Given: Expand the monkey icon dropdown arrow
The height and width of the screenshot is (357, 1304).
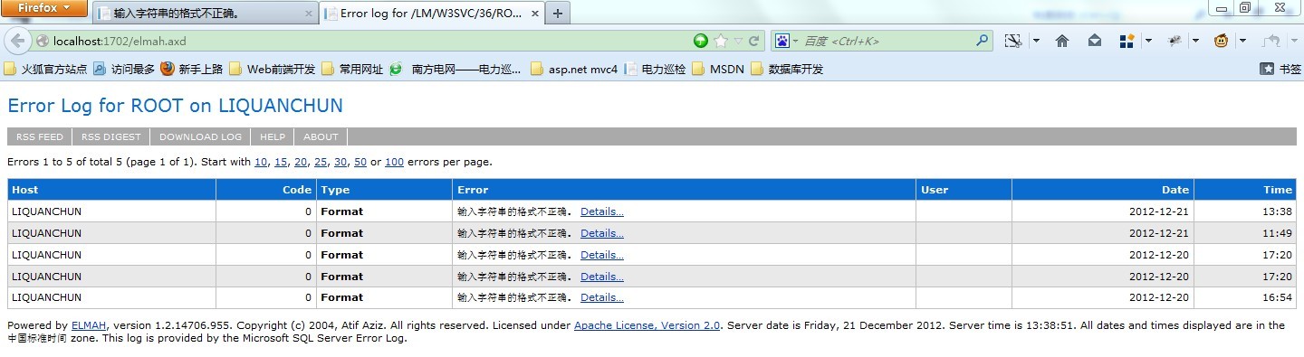Looking at the screenshot, I should tap(1243, 41).
